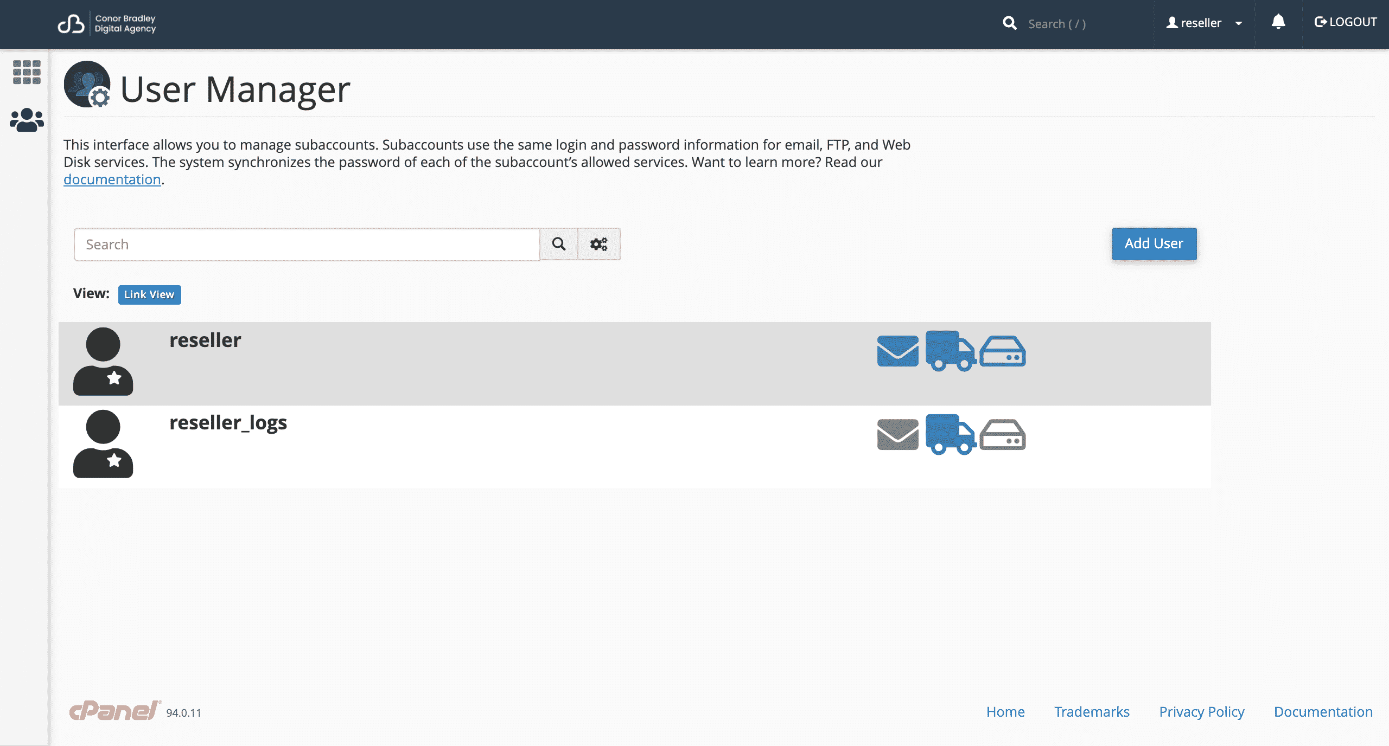Click the Web Disk icon for reseller_logs

tap(1003, 435)
